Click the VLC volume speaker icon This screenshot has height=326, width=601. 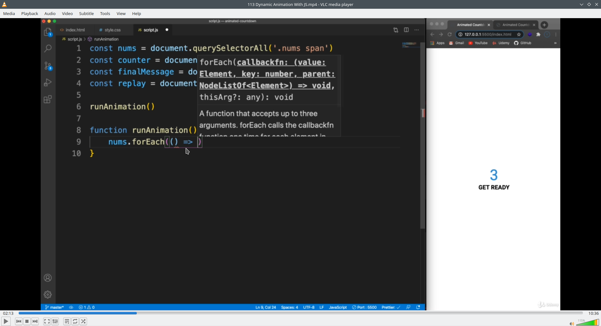click(572, 323)
